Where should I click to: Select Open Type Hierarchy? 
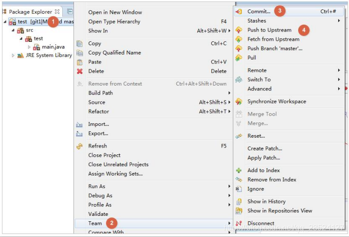[x=154, y=22]
